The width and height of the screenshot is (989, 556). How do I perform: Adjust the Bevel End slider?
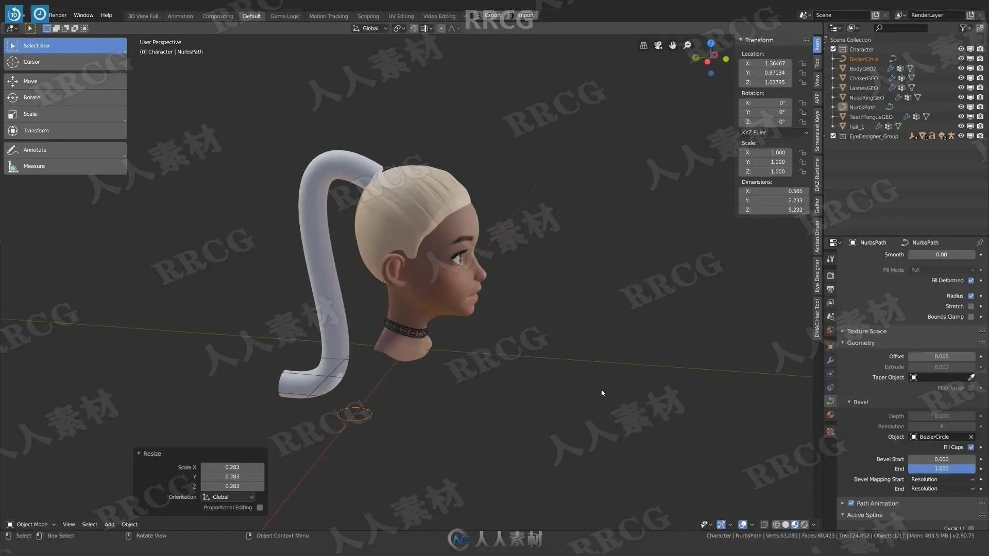point(941,468)
